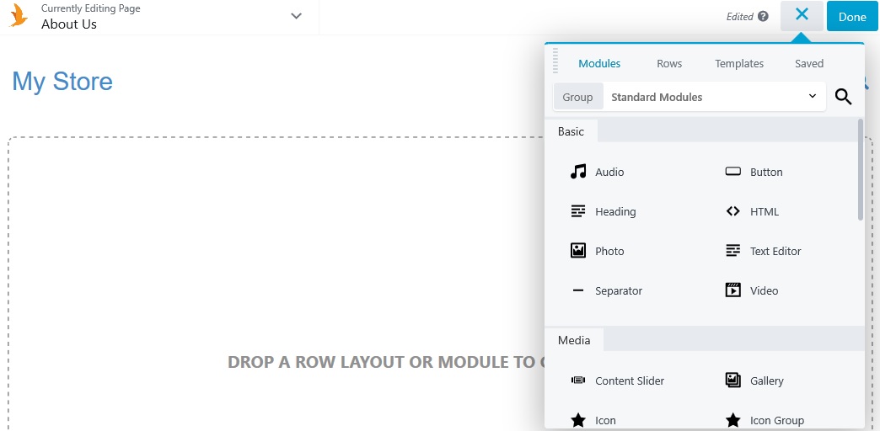Image resolution: width=880 pixels, height=431 pixels.
Task: Select the Heading module label
Action: tap(615, 212)
